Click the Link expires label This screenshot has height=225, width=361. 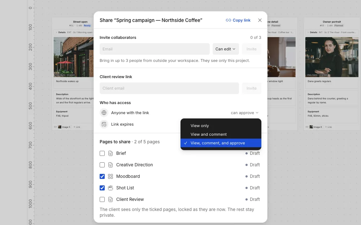[122, 124]
